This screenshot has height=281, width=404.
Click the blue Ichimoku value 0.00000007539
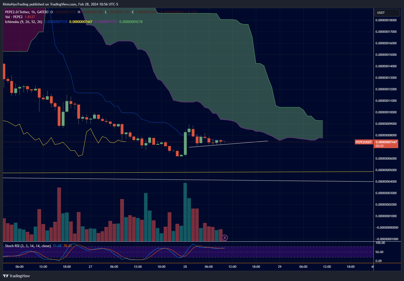[x=56, y=22]
